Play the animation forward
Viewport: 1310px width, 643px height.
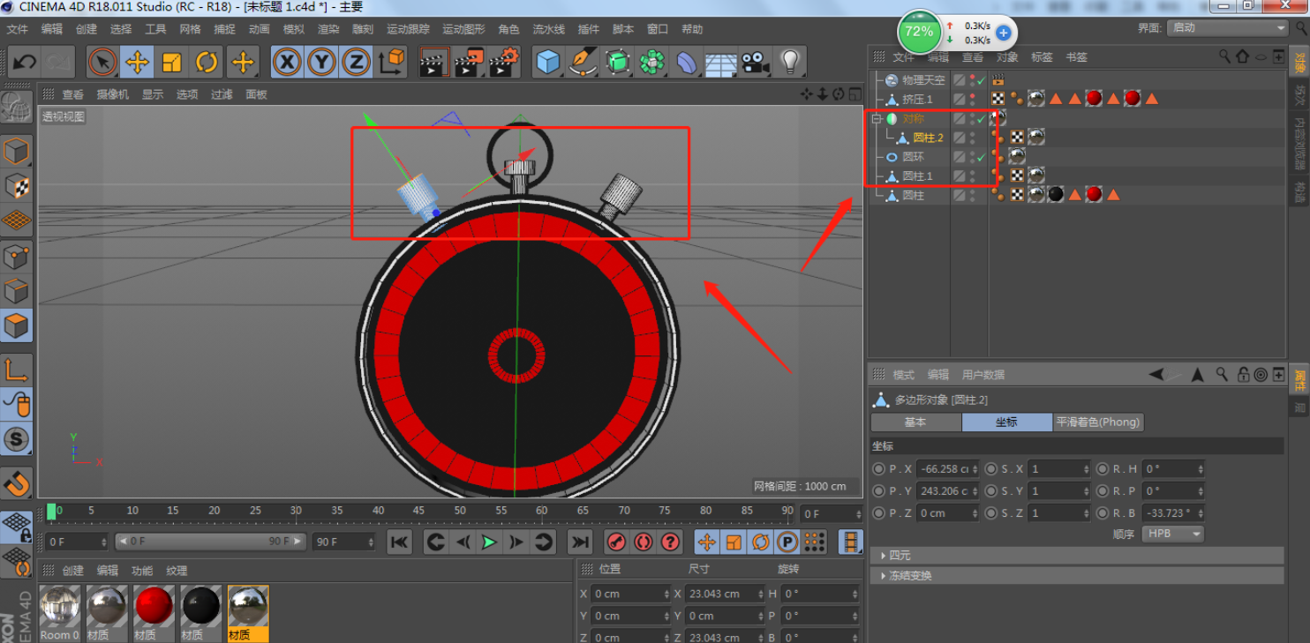tap(489, 542)
